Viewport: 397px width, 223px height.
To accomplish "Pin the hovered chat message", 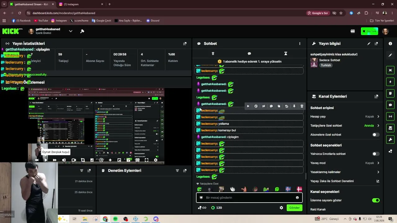I will point(294,106).
